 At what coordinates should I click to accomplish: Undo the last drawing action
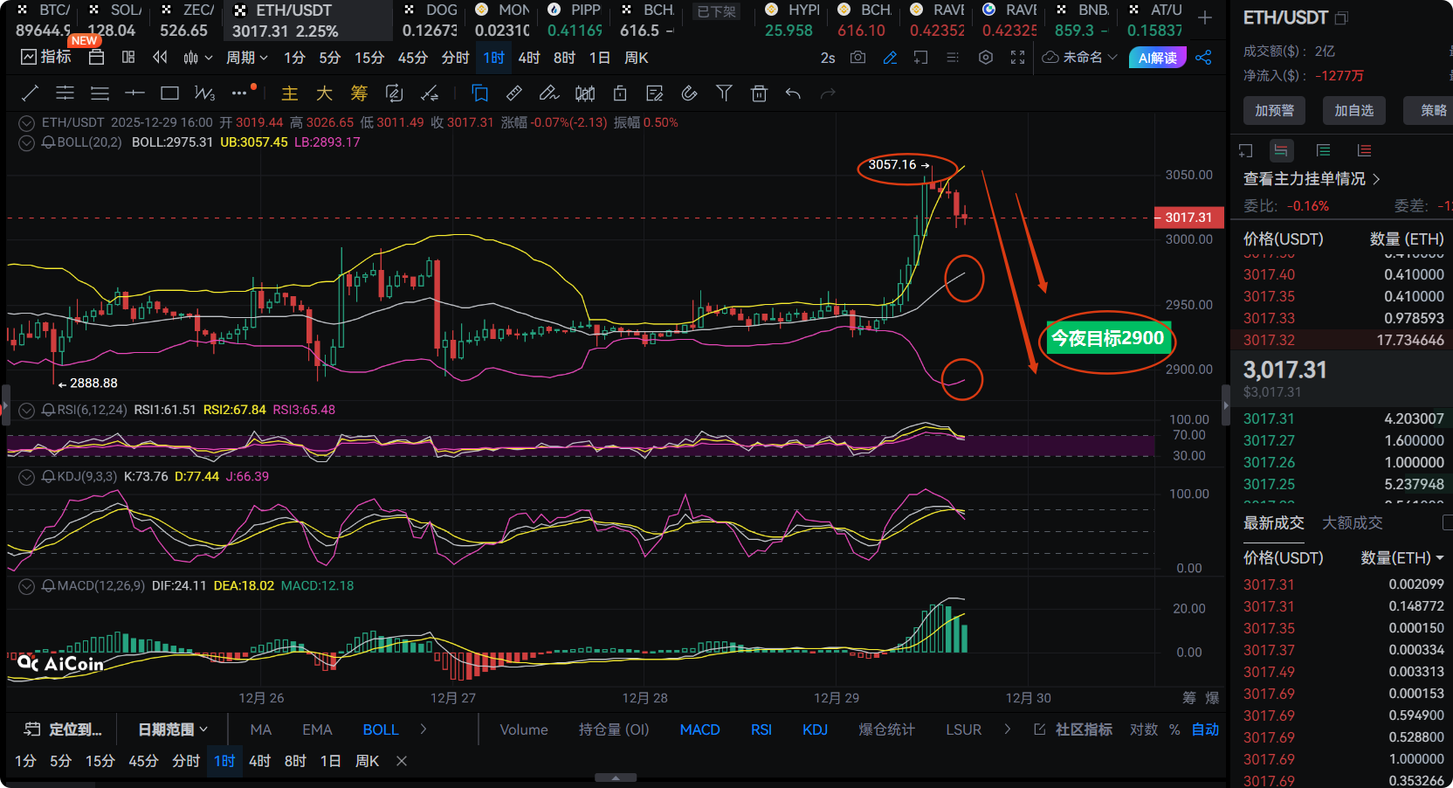pos(793,93)
